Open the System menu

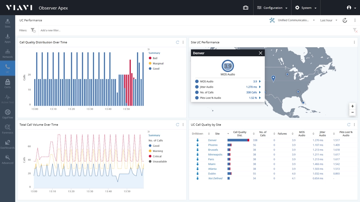coord(306,8)
